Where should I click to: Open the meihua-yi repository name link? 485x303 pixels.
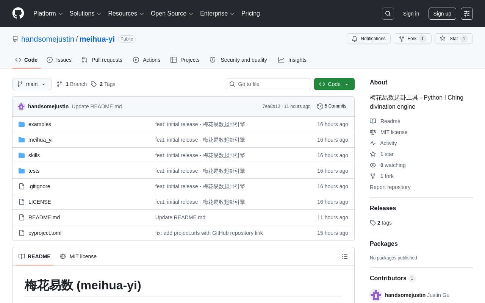(x=97, y=39)
